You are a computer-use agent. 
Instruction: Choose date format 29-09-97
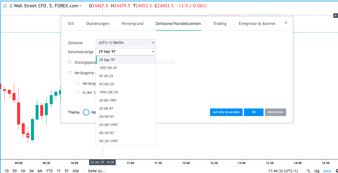point(126,108)
